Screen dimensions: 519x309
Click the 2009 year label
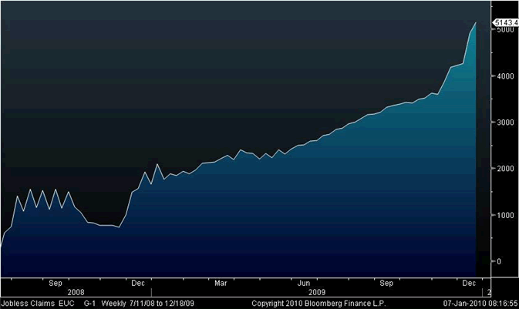317,293
